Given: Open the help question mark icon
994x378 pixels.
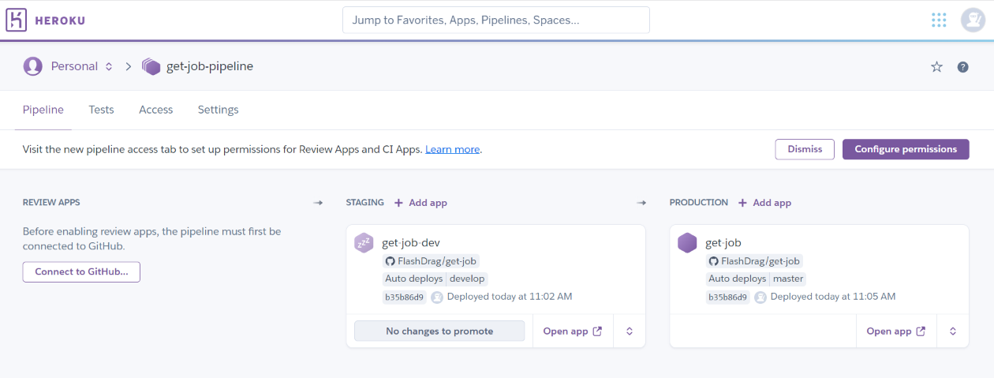Looking at the screenshot, I should coord(962,67).
